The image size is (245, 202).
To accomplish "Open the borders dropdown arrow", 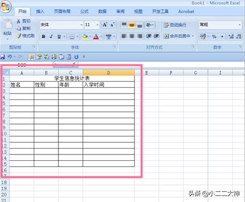I will tap(77, 36).
